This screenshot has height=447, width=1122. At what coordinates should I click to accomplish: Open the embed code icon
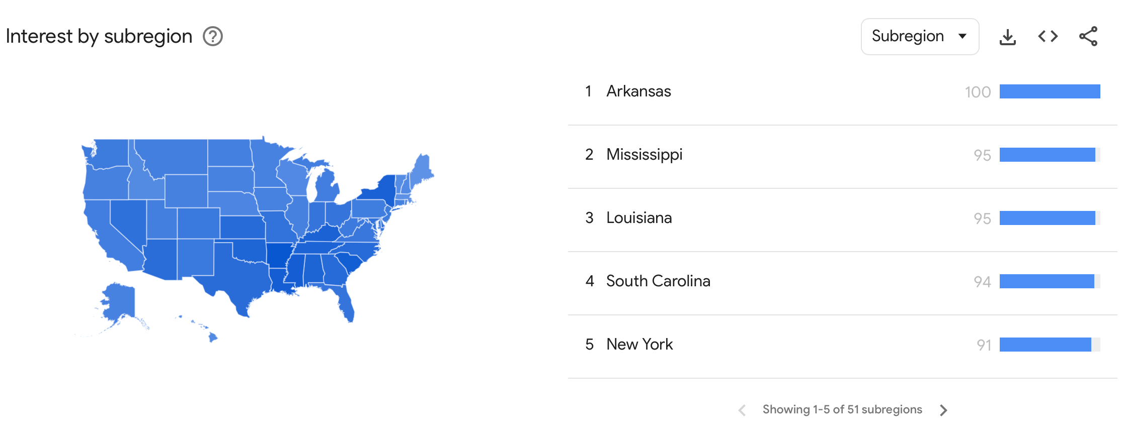click(1048, 36)
